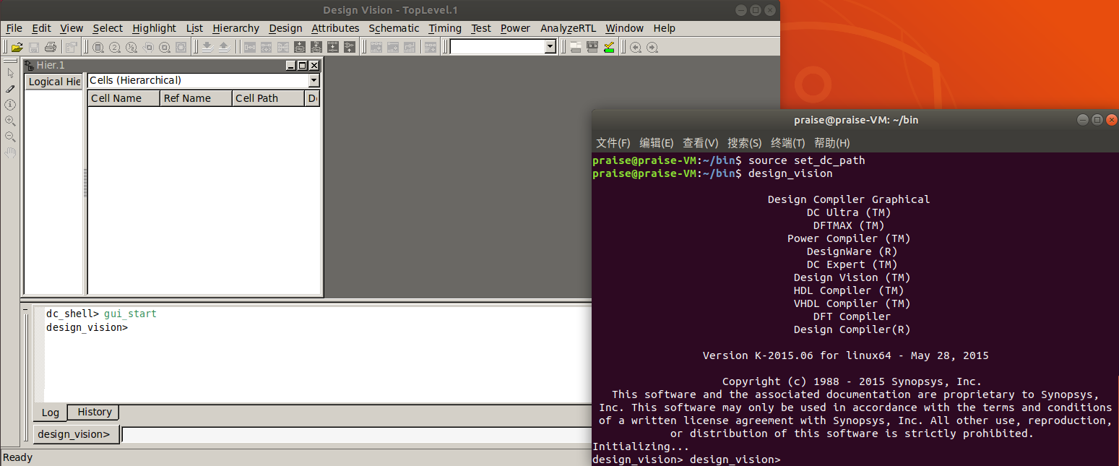The height and width of the screenshot is (466, 1119).
Task: Select the zoom out magnifier tool
Action: point(10,137)
